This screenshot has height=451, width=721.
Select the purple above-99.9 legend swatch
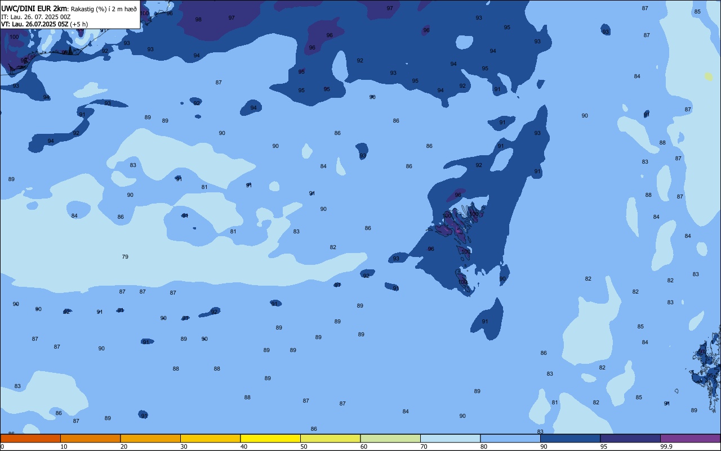(x=690, y=438)
